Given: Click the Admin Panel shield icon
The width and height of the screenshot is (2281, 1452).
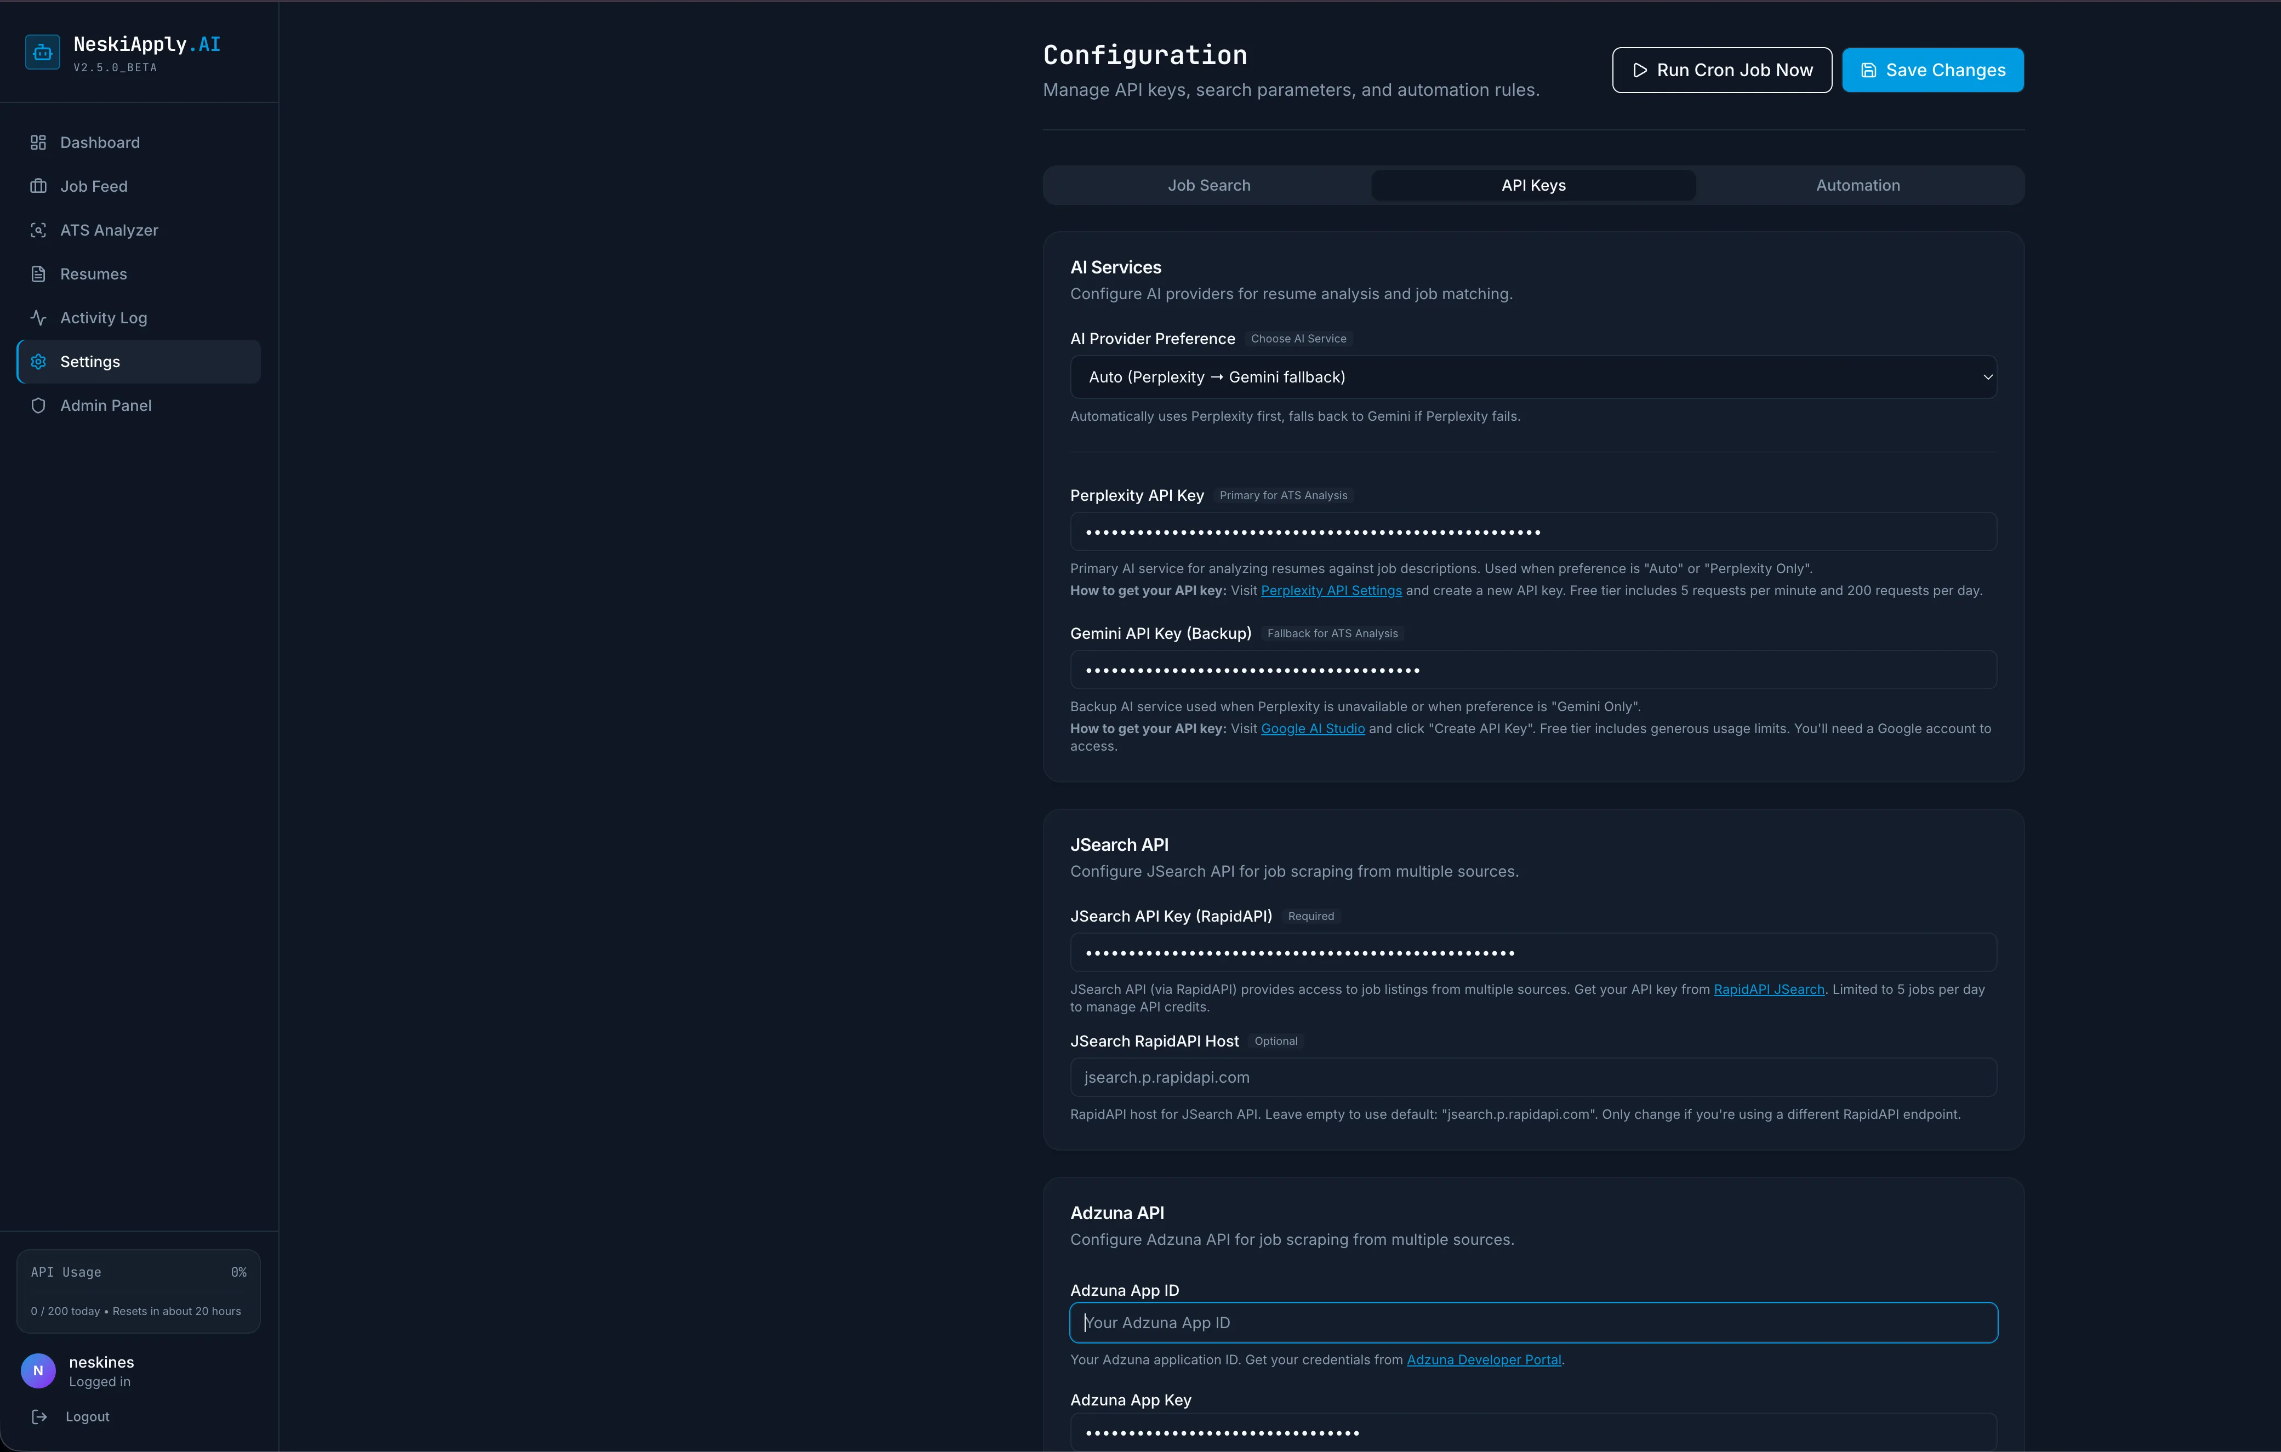Looking at the screenshot, I should pos(38,405).
